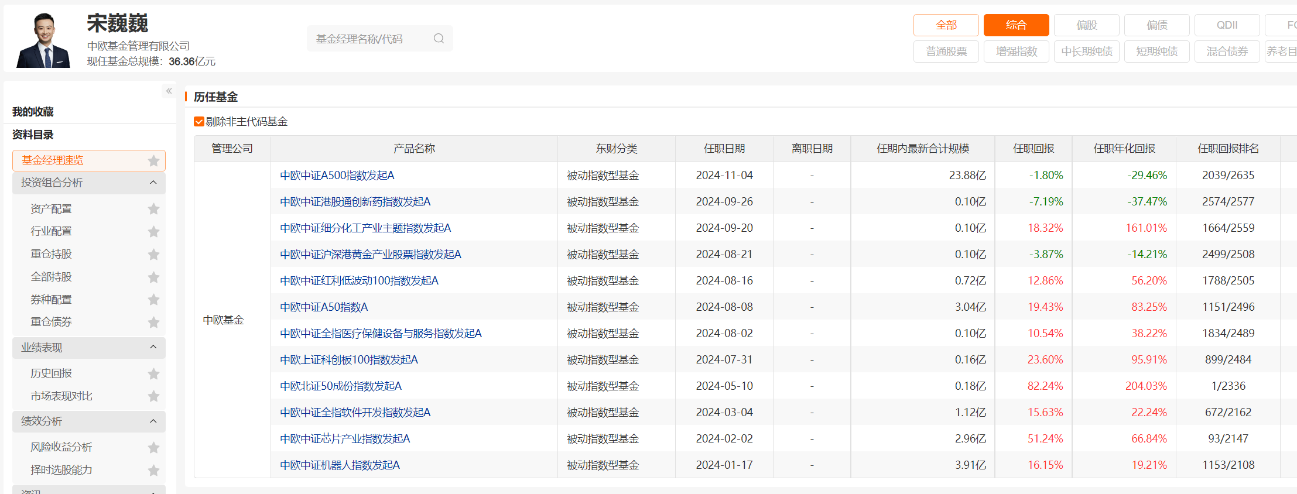Open fund 中欧中证A50指数A
The image size is (1297, 494).
(x=324, y=307)
